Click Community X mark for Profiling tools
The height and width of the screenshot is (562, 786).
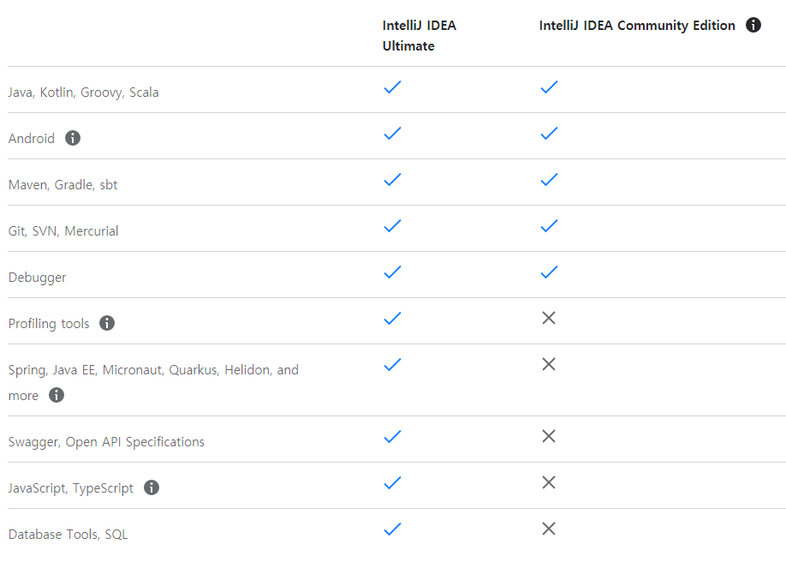(549, 318)
